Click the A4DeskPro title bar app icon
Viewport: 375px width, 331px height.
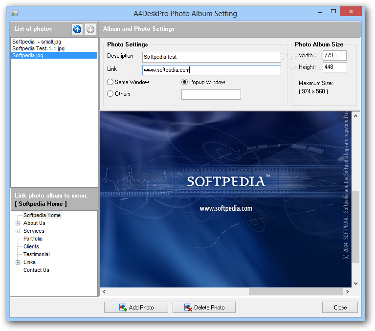15,13
